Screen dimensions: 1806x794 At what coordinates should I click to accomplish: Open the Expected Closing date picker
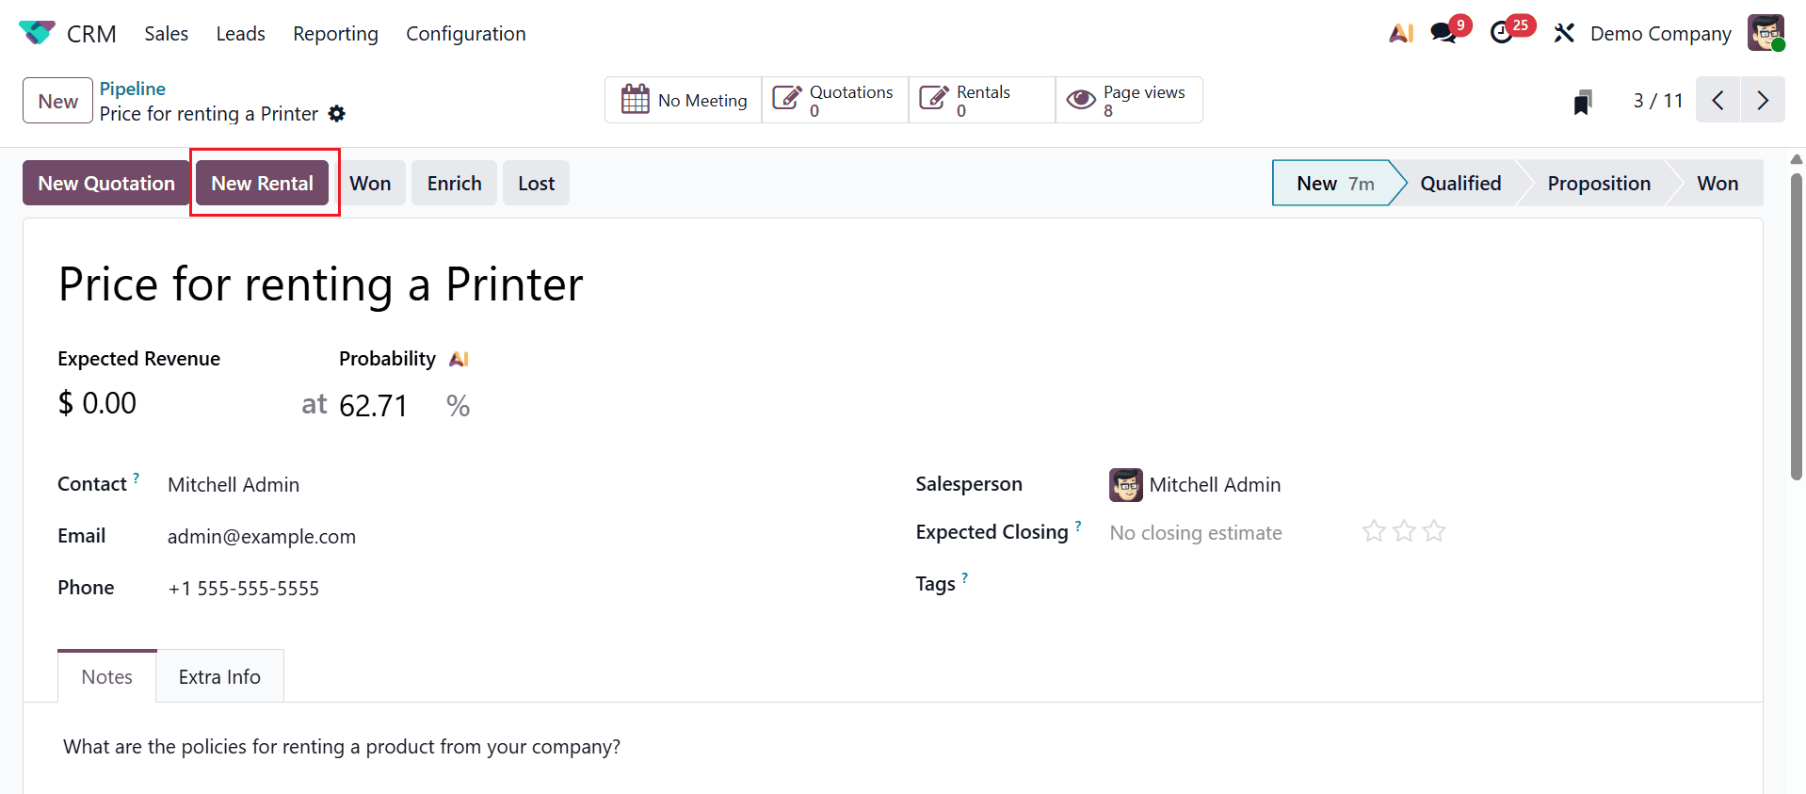[x=1195, y=532]
